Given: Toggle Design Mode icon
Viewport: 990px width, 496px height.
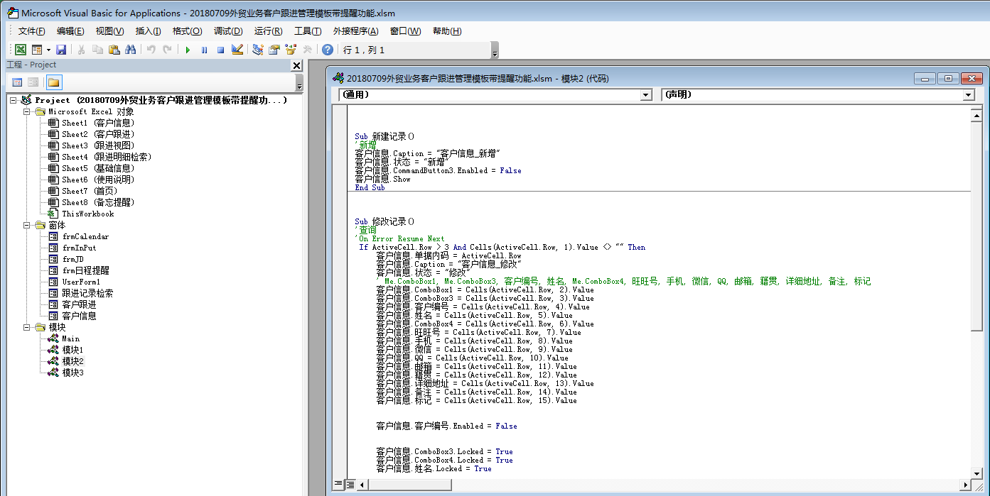Looking at the screenshot, I should (237, 50).
